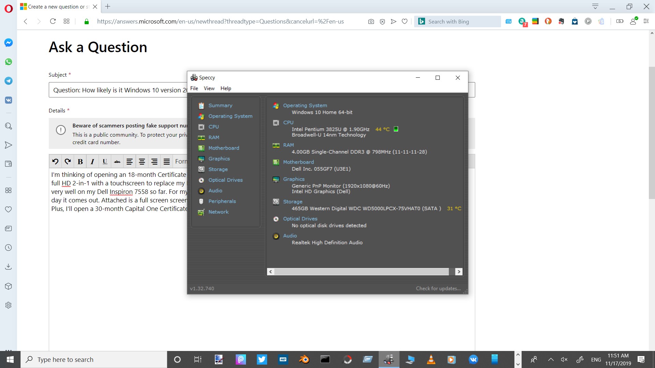Select RAM in Speccy sidebar
The height and width of the screenshot is (368, 655).
[x=214, y=137]
